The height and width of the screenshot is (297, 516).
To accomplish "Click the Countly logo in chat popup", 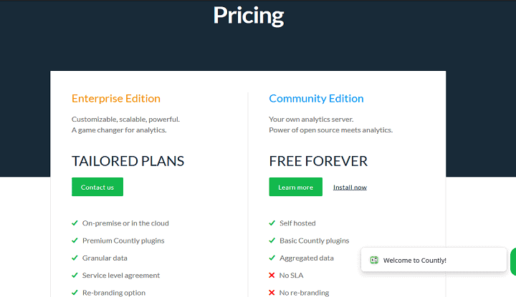I will click(374, 261).
